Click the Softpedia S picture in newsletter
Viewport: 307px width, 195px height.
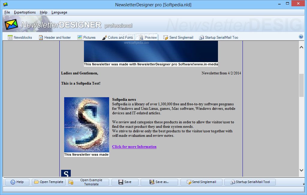pos(87,124)
